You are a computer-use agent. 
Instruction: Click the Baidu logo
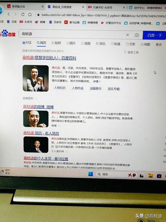tap(8, 33)
